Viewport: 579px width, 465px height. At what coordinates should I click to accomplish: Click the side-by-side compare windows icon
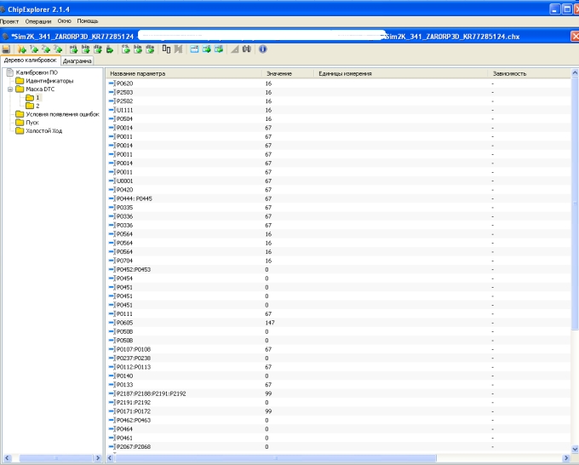[167, 49]
